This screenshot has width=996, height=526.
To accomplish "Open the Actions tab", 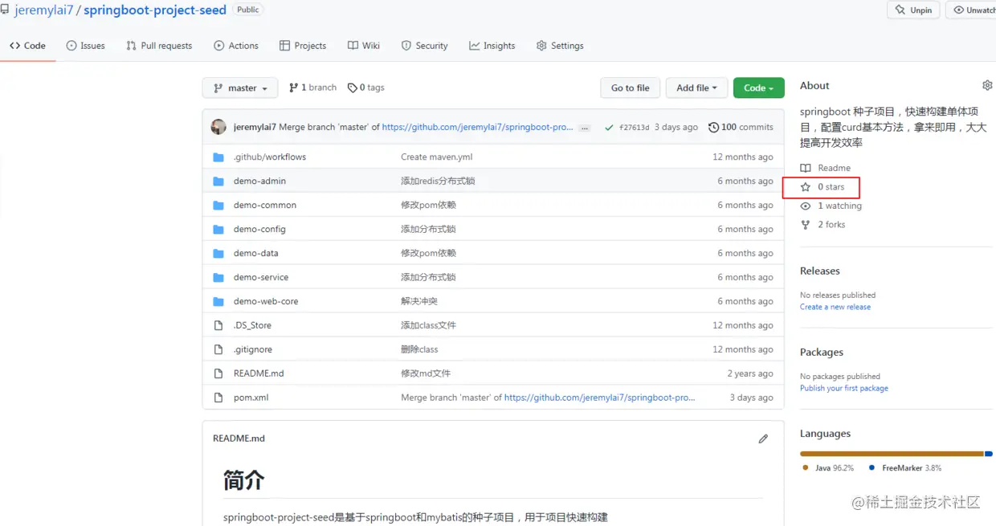I will [x=236, y=46].
